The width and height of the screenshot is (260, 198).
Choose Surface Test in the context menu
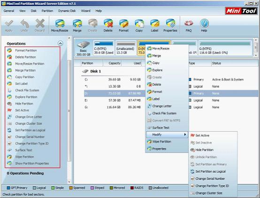pyautogui.click(x=167, y=128)
